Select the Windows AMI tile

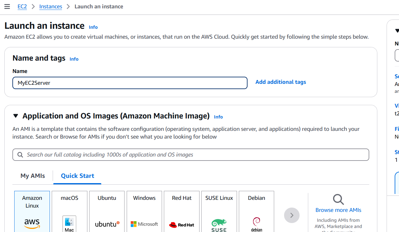pos(144,212)
